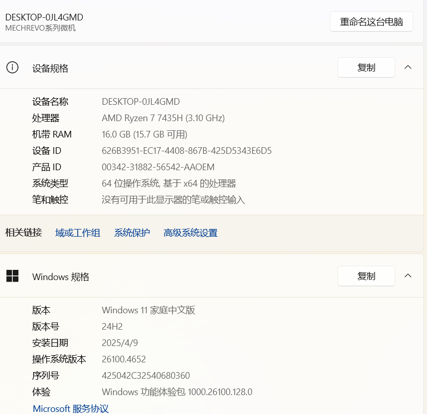Open the Microsoft 服务协议 link

pos(71,408)
